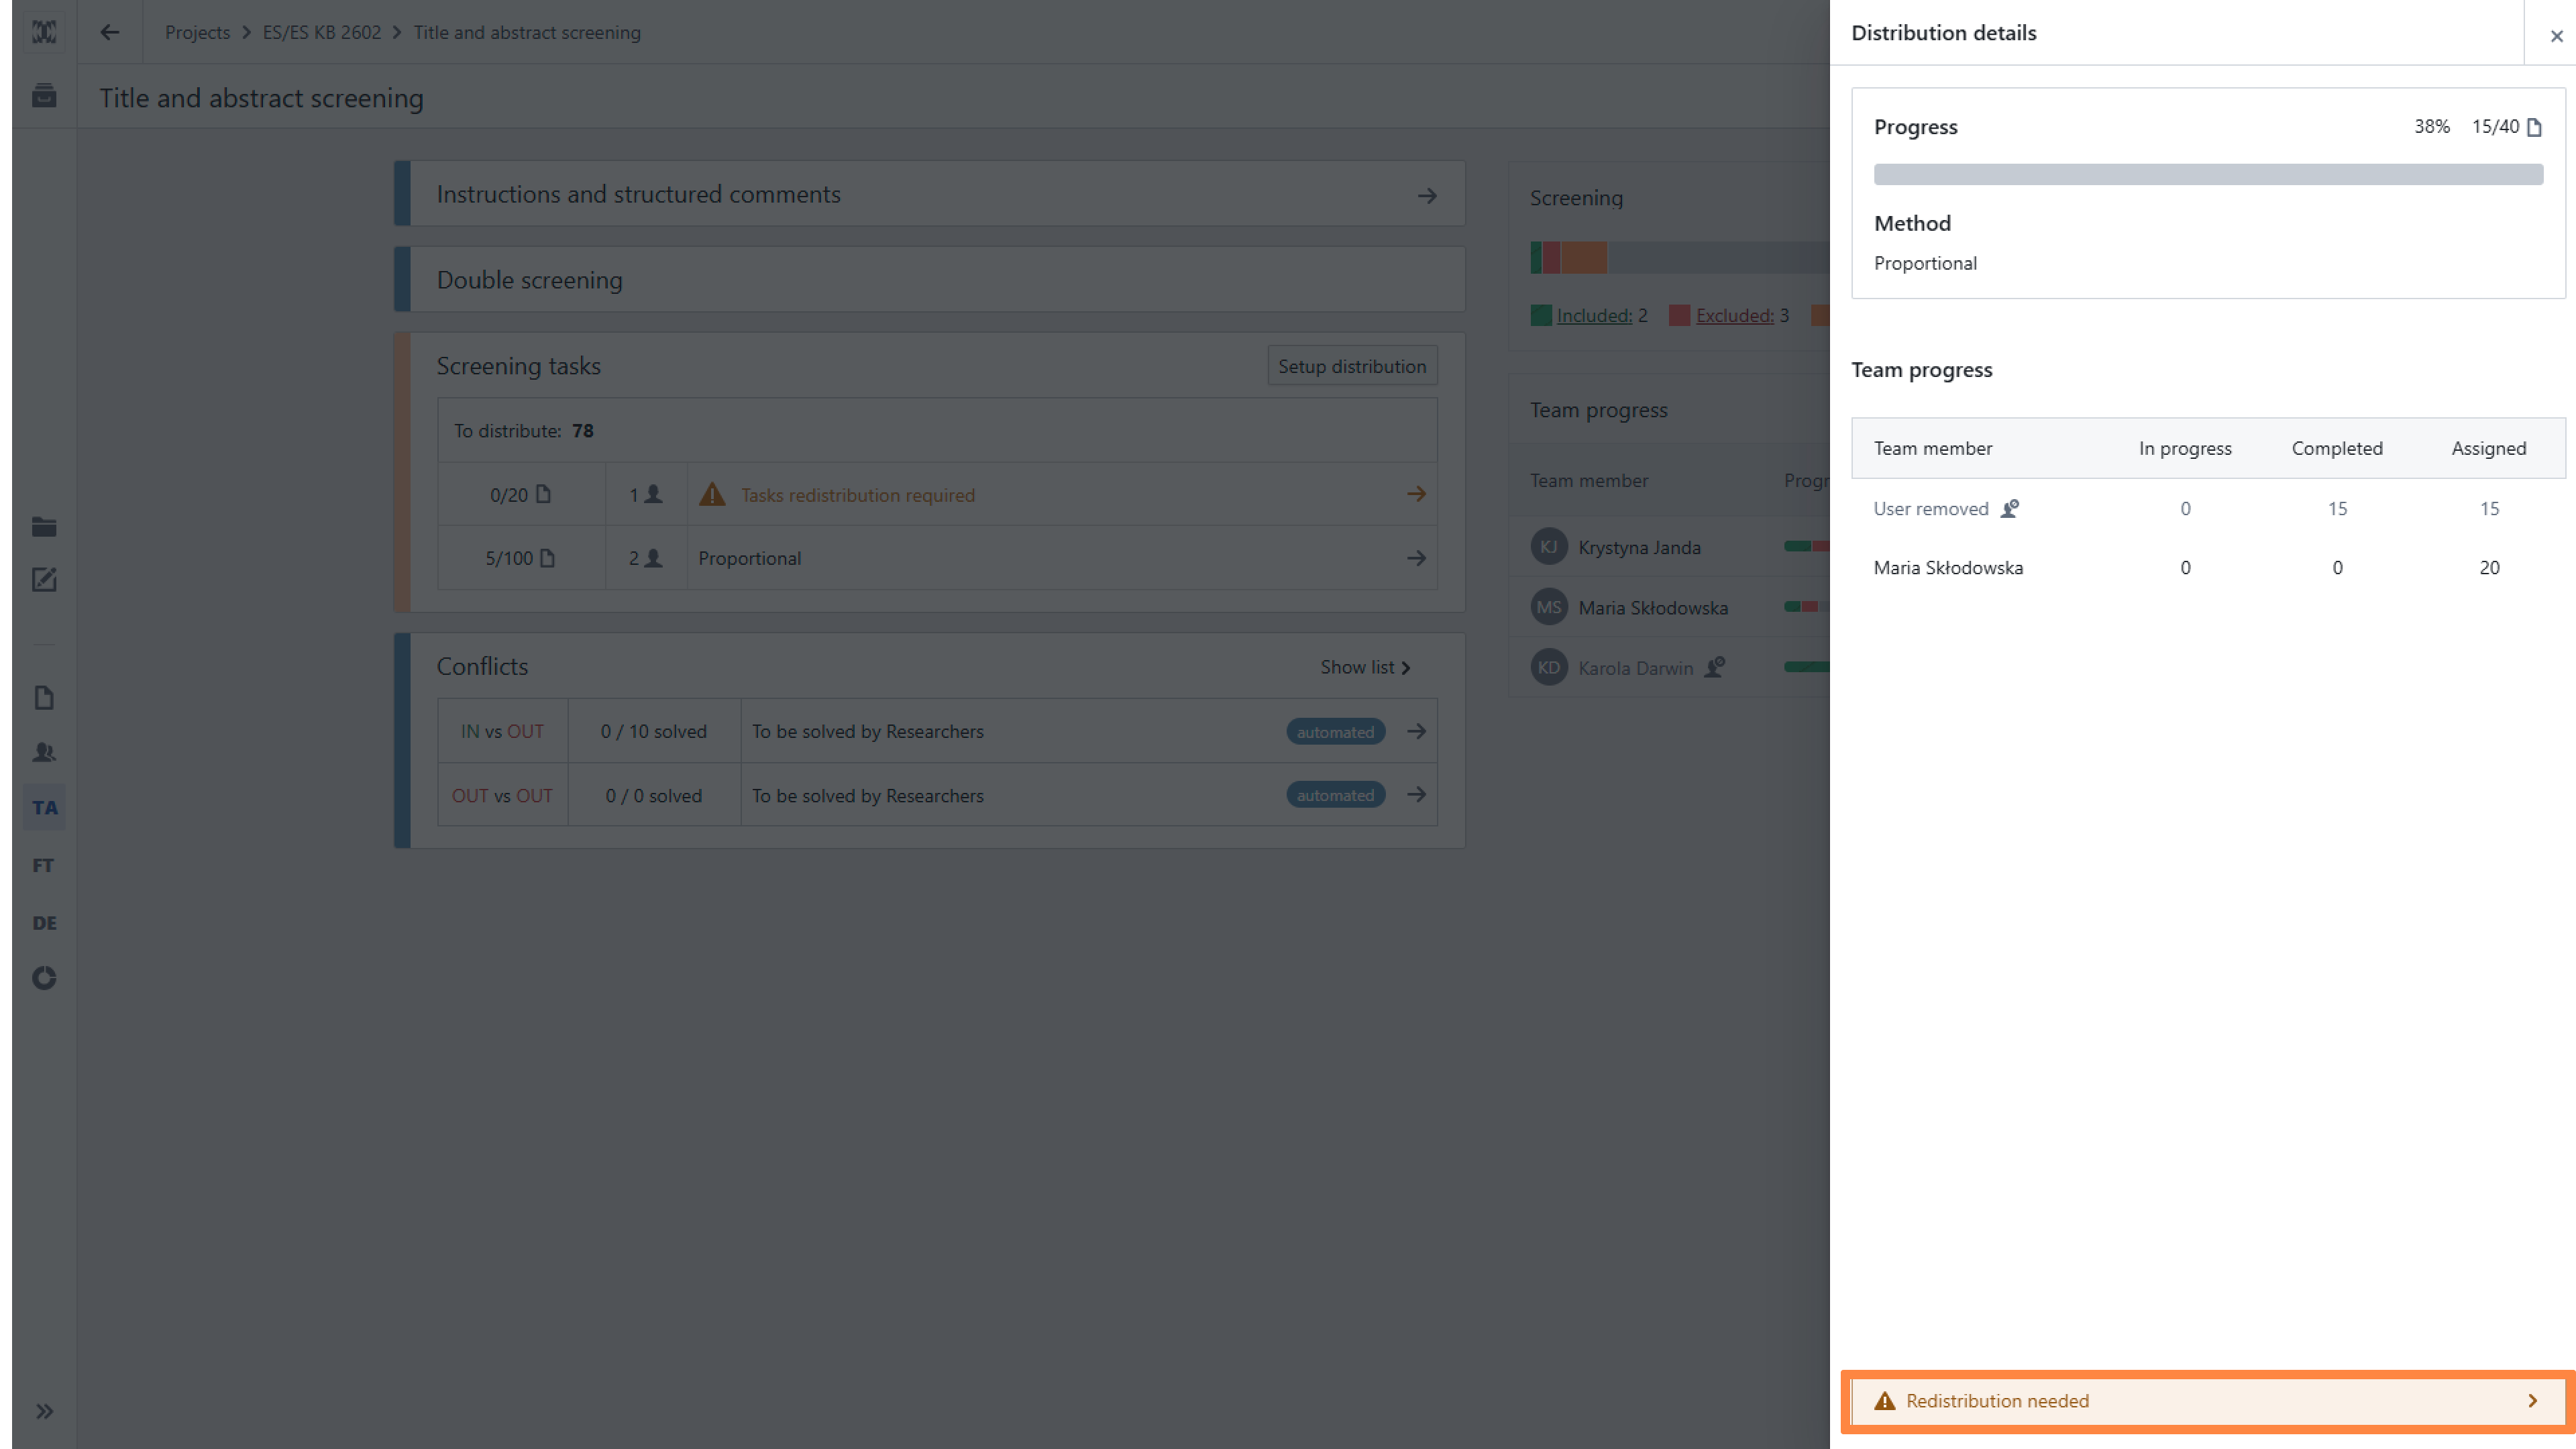Open the folder icon in sidebar
2576x1449 pixels.
[x=44, y=527]
